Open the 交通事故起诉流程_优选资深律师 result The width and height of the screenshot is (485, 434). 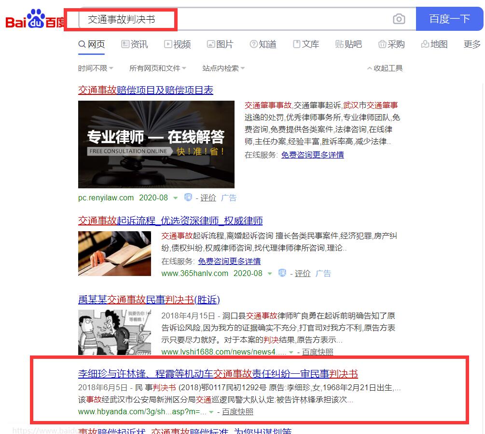click(170, 221)
